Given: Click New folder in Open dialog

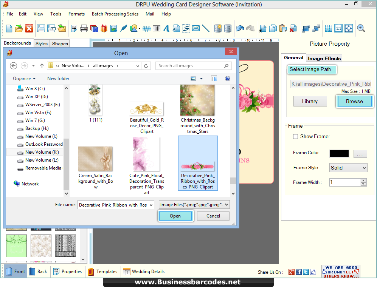Looking at the screenshot, I should [x=58, y=79].
